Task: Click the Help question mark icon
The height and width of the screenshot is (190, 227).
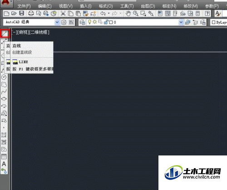Action: pyautogui.click(x=207, y=14)
